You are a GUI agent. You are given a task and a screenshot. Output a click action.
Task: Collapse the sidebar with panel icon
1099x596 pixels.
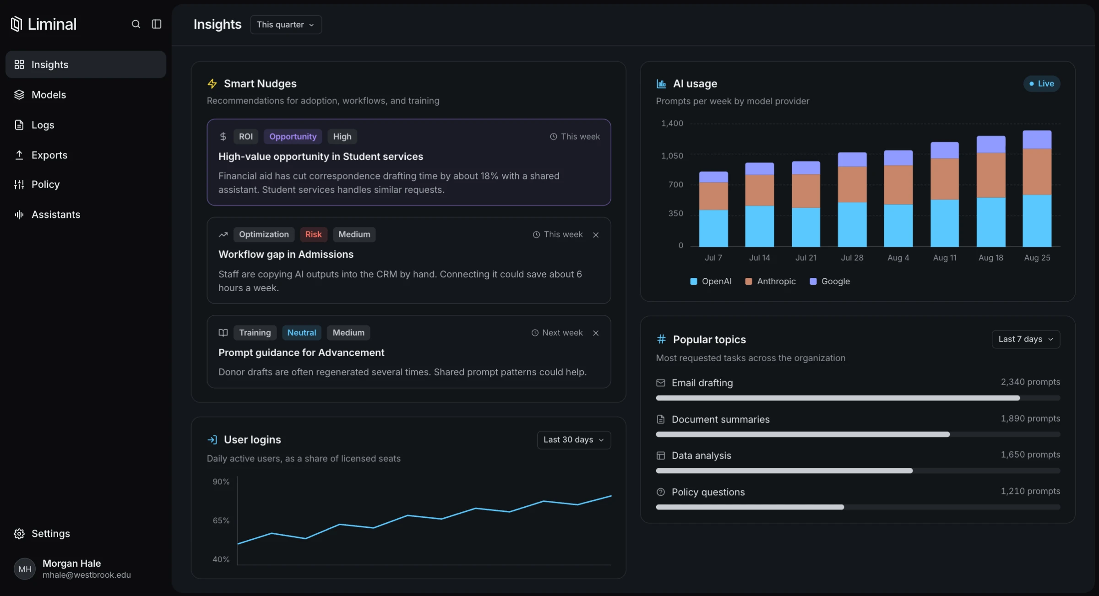tap(157, 24)
